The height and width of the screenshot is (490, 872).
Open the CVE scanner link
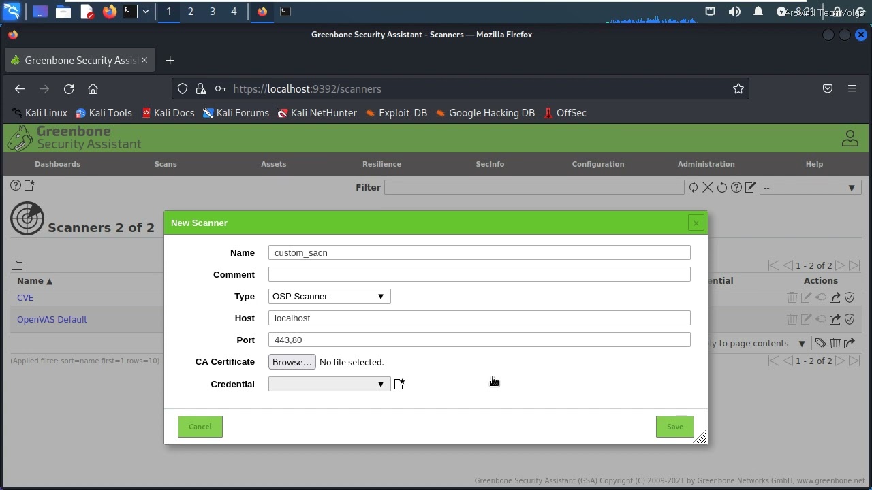(25, 297)
